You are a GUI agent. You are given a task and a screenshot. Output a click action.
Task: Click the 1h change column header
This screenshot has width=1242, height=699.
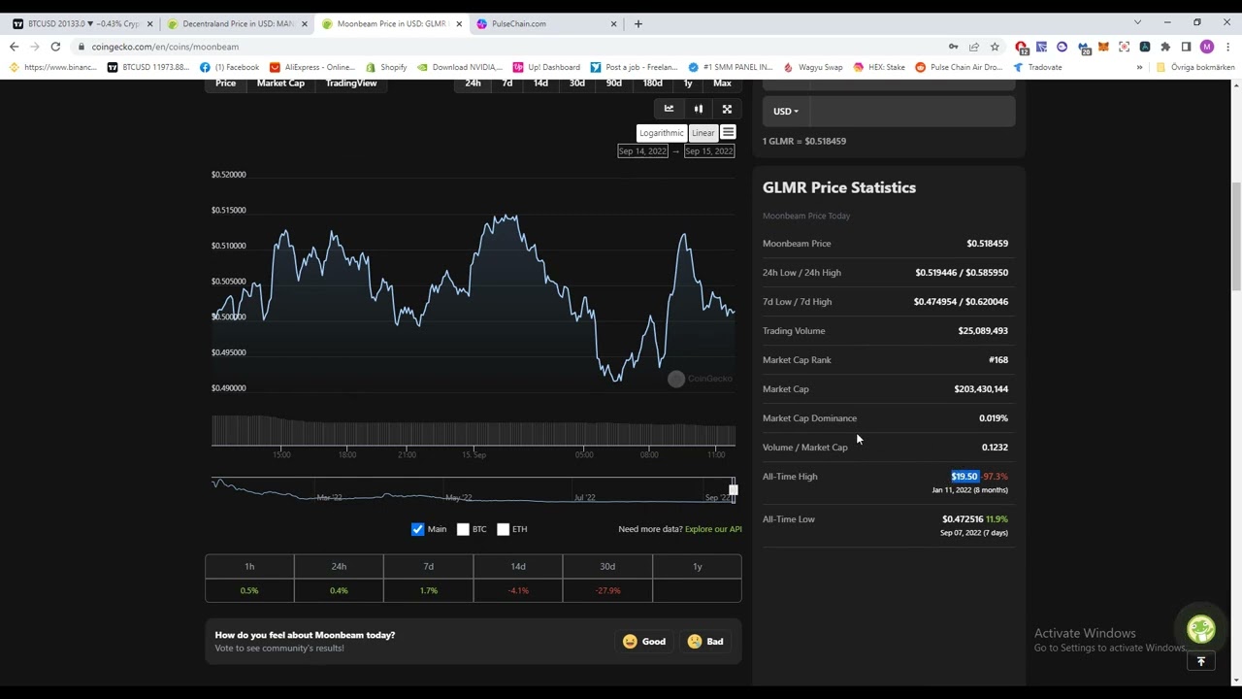tap(249, 566)
